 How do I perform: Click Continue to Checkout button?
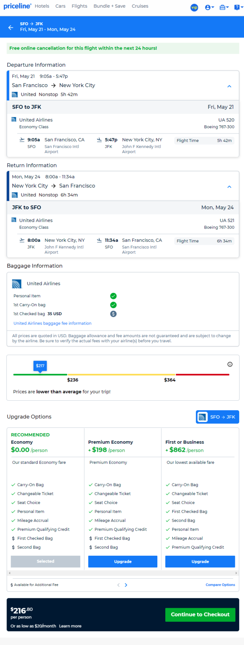200,614
